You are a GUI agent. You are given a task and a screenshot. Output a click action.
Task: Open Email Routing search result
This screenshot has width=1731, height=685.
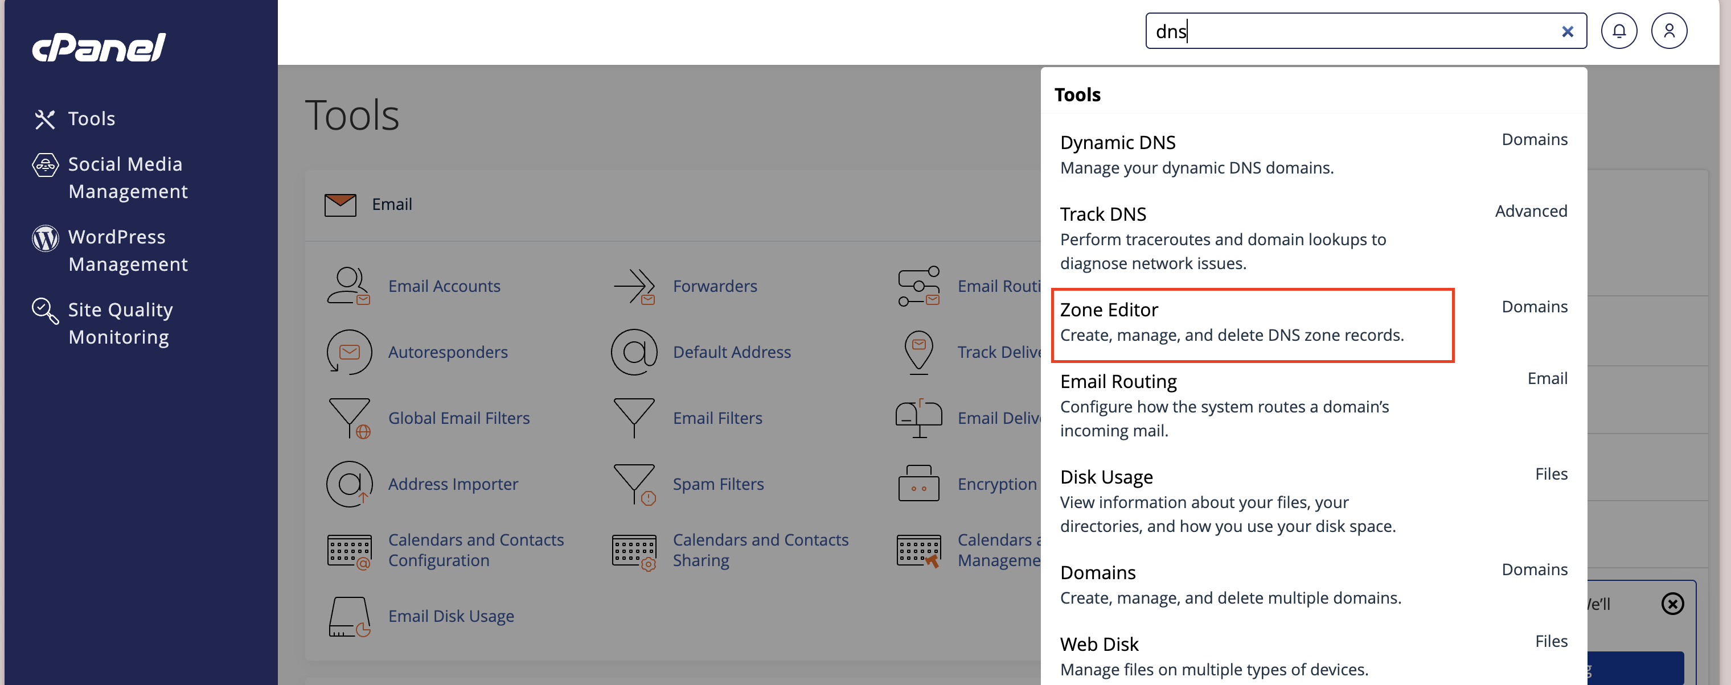tap(1118, 382)
